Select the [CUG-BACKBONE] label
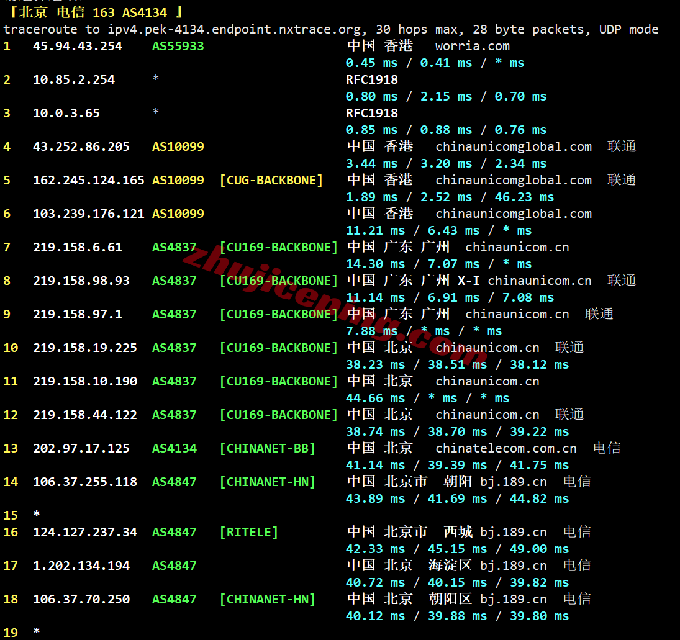 pos(271,180)
